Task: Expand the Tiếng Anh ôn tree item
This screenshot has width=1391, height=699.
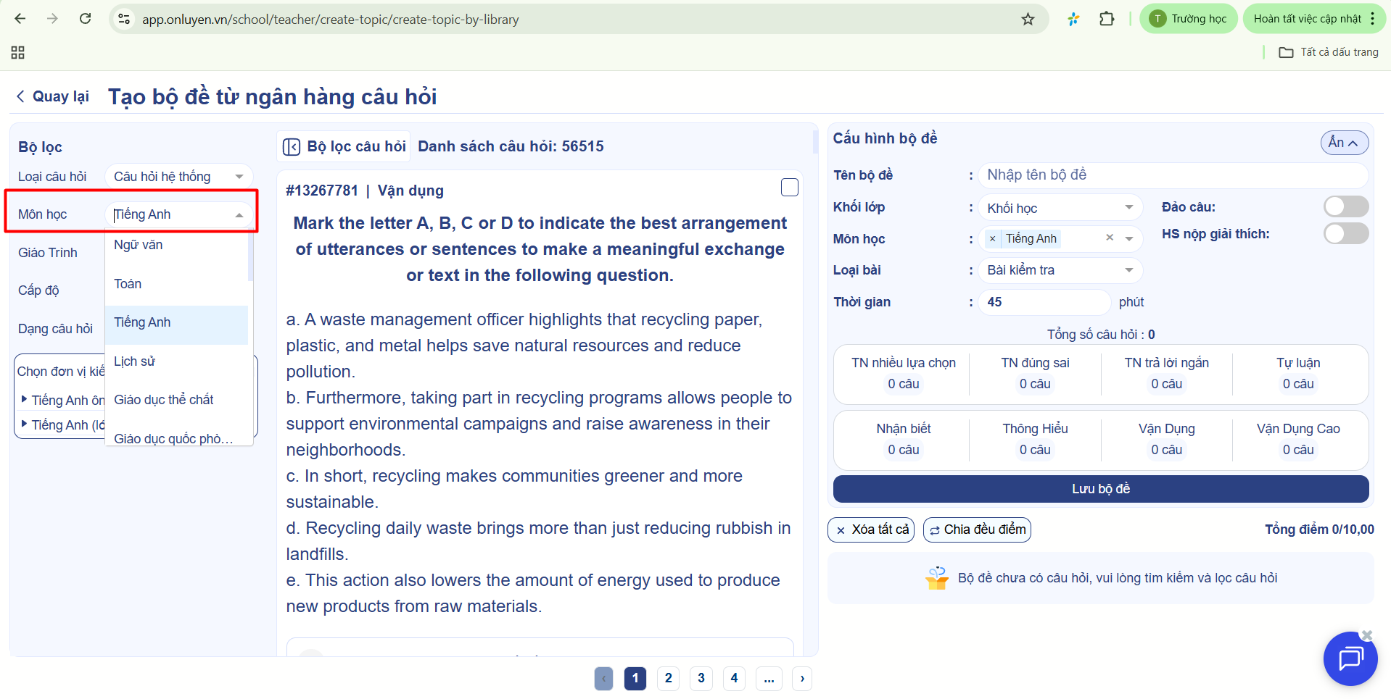Action: [25, 399]
